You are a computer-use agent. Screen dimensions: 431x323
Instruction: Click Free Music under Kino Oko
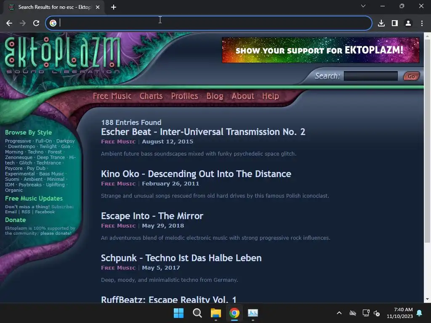point(118,184)
